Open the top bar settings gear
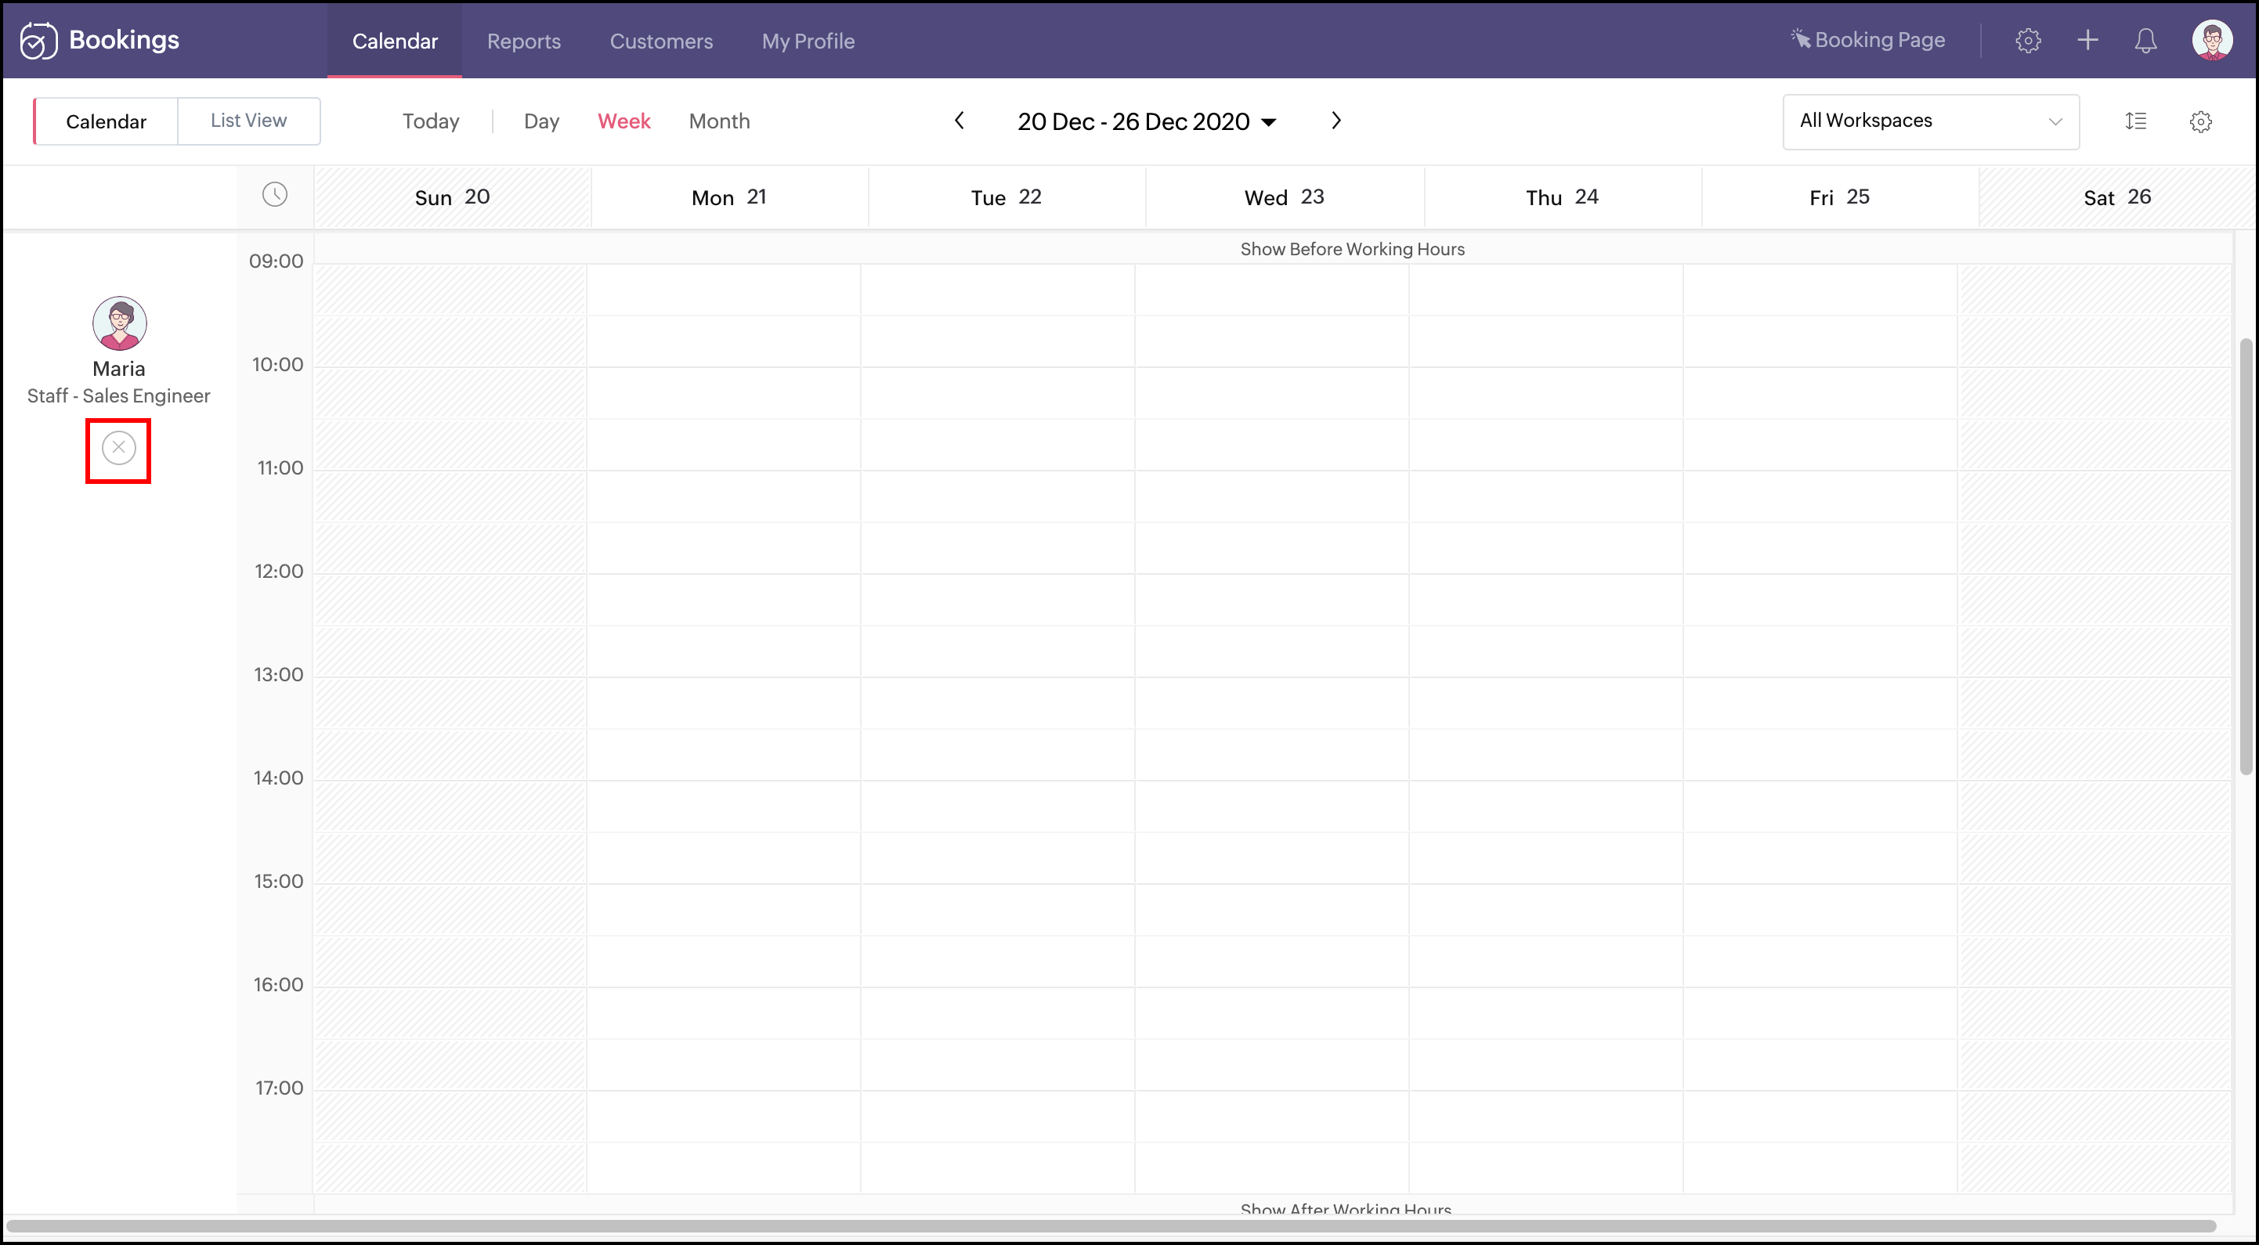 pos(2027,41)
